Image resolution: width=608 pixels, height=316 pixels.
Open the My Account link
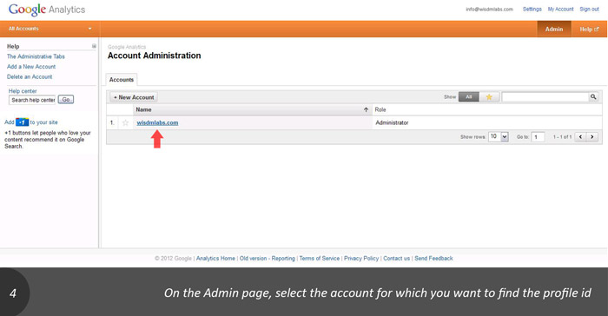tap(560, 9)
